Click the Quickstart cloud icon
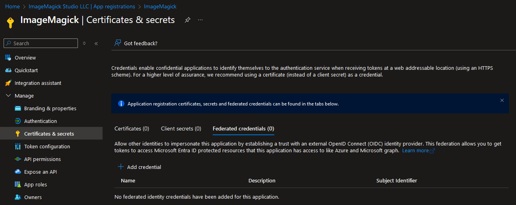 coord(8,70)
